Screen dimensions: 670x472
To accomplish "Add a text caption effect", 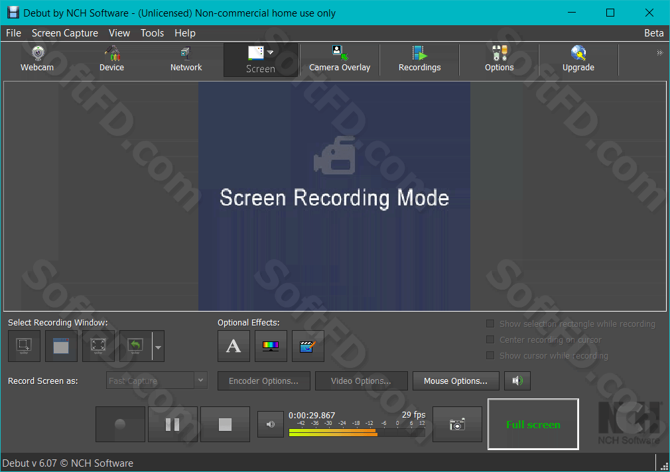I will point(234,346).
